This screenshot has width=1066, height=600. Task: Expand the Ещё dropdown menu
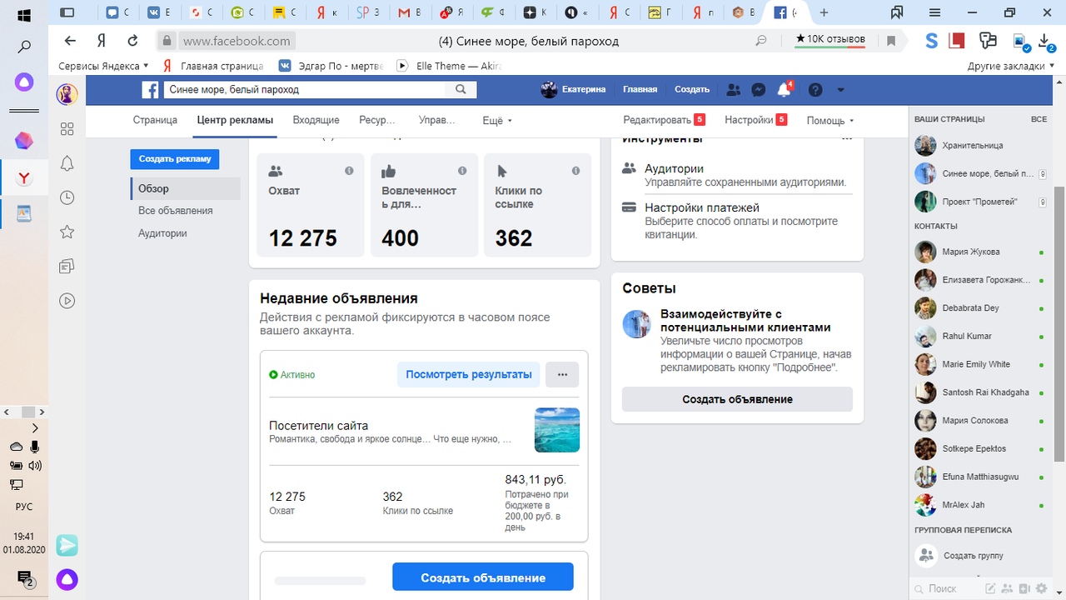497,121
